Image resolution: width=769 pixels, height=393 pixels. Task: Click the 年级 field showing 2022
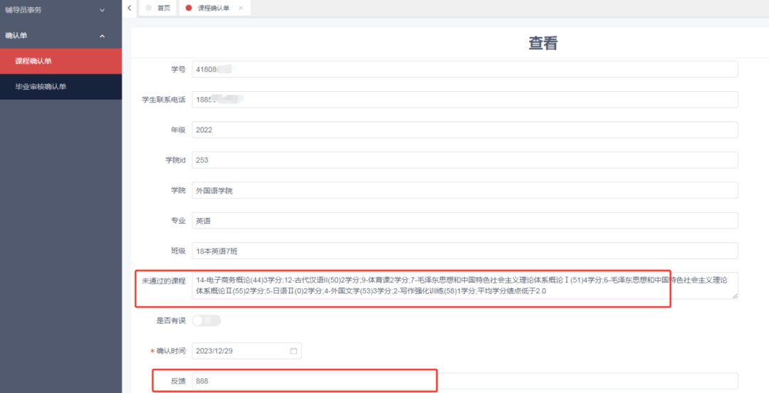[463, 130]
